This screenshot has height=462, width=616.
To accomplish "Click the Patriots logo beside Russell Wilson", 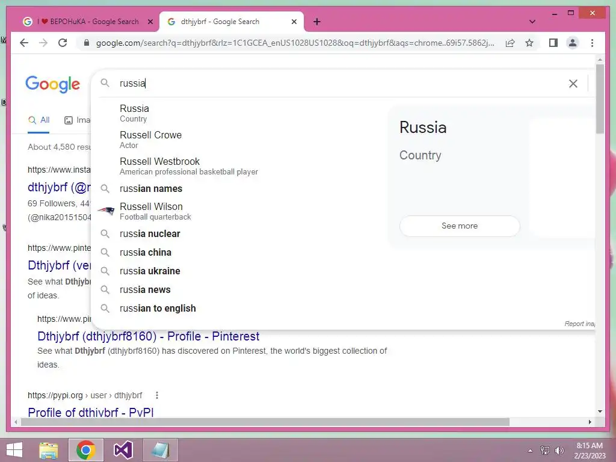I will 106,211.
